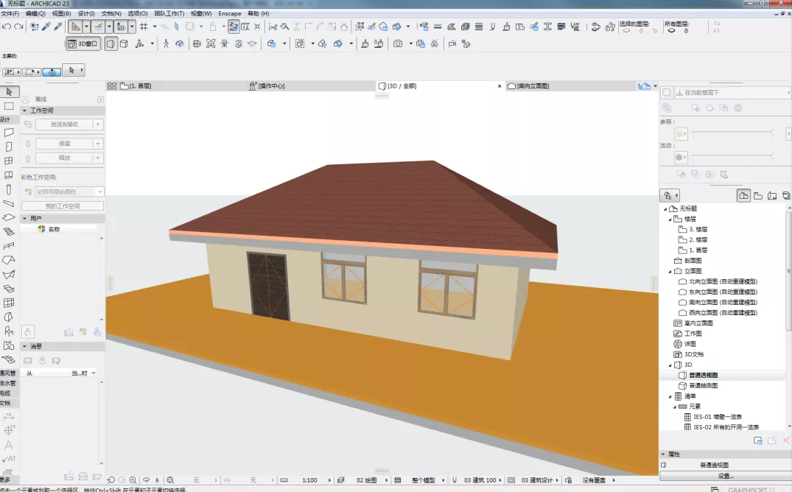Adjust the 参照 opacity slider
Viewport: 792px width, 492px height.
pyautogui.click(x=732, y=133)
